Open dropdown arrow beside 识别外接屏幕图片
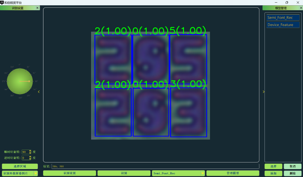 pos(36,173)
